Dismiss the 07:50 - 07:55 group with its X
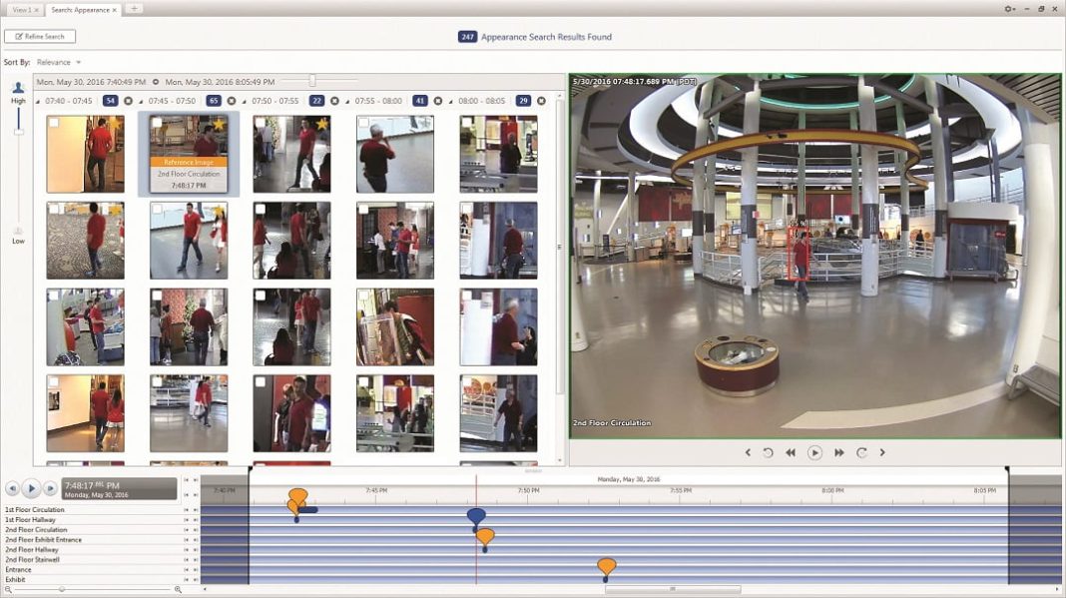This screenshot has width=1066, height=598. (x=334, y=100)
